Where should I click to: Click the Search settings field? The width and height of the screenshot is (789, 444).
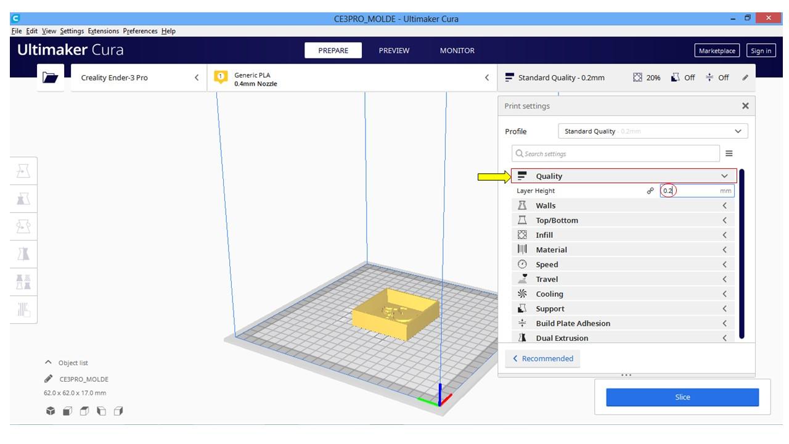click(x=616, y=154)
